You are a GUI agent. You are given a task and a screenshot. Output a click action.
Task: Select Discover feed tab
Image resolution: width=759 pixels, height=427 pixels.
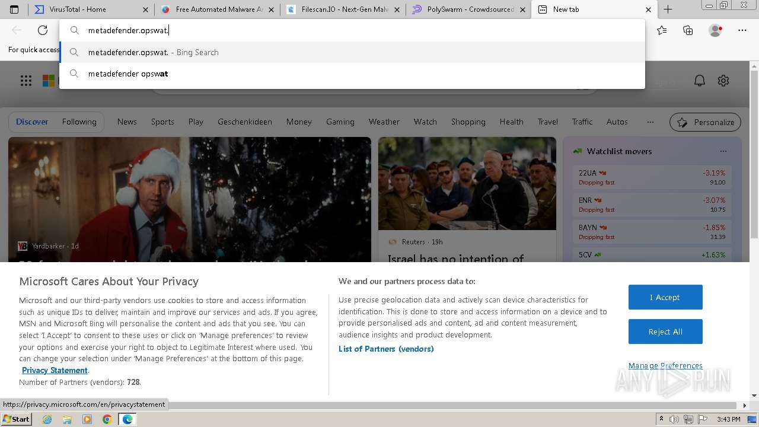[x=32, y=122]
